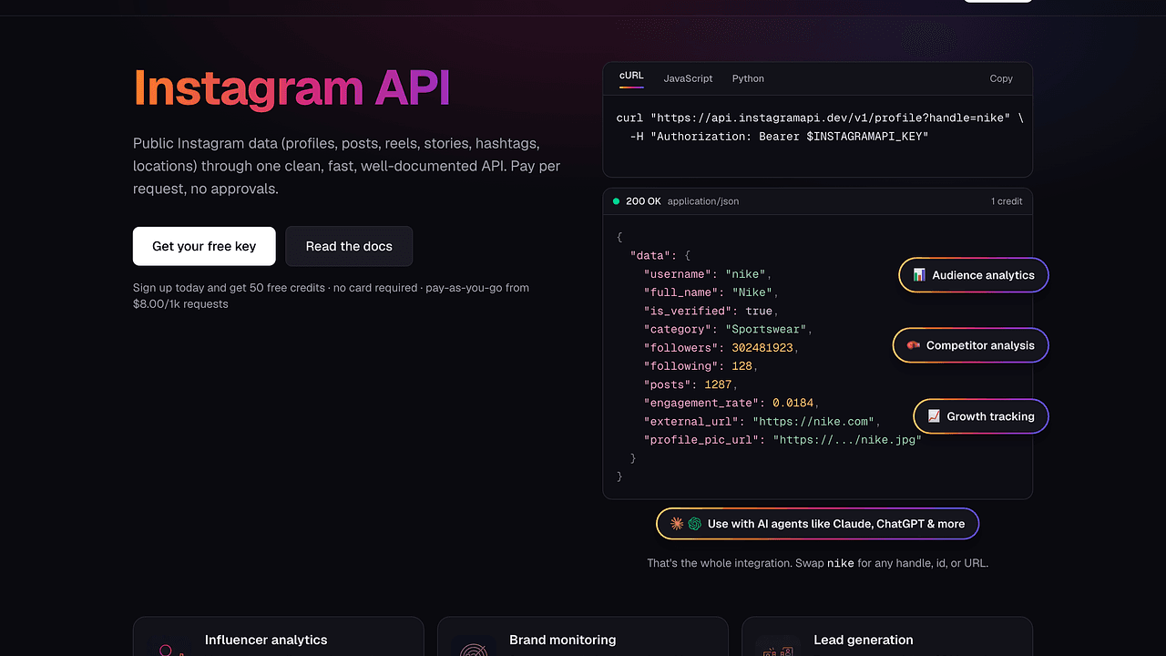The image size is (1166, 656).
Task: Click the "data": { line
Action: tap(660, 256)
